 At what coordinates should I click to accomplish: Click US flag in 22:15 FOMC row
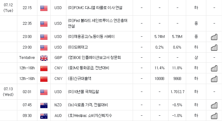[x=44, y=8]
